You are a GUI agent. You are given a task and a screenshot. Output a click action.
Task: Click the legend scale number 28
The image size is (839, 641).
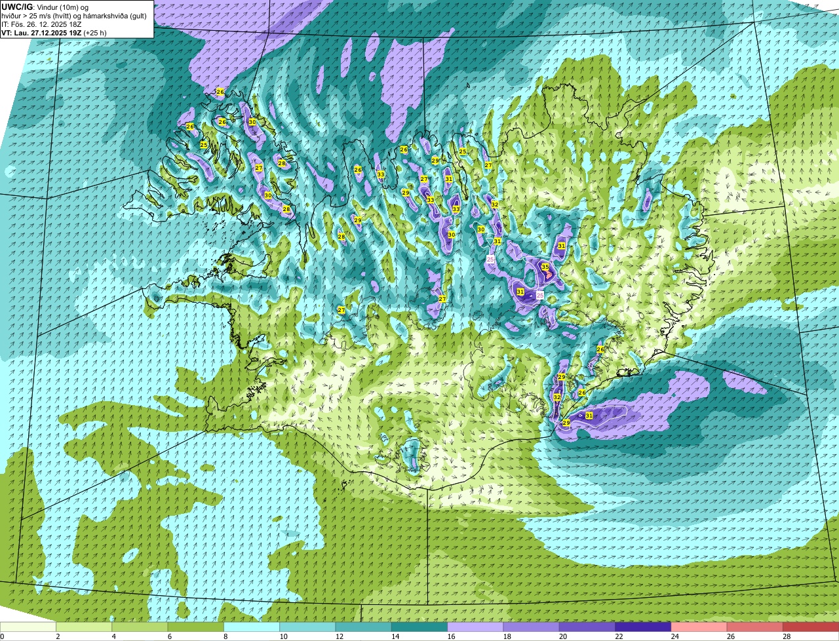787,636
